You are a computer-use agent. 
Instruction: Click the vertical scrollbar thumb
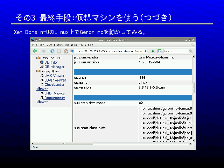tap(194, 87)
